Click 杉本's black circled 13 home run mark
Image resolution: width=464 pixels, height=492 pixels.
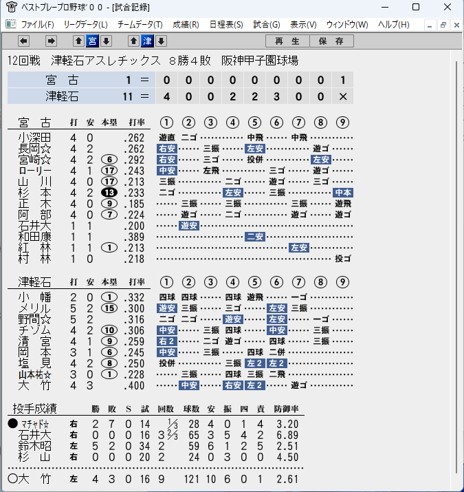coord(109,193)
